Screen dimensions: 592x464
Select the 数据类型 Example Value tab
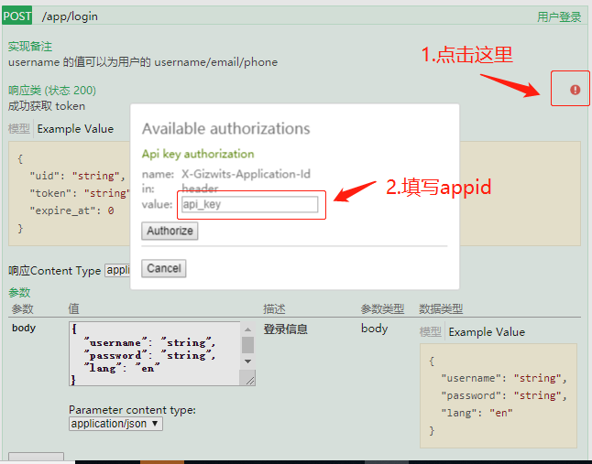click(x=487, y=331)
